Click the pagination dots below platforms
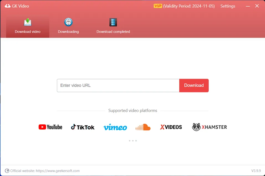Viewport: 265px width, 176px height. point(132,141)
